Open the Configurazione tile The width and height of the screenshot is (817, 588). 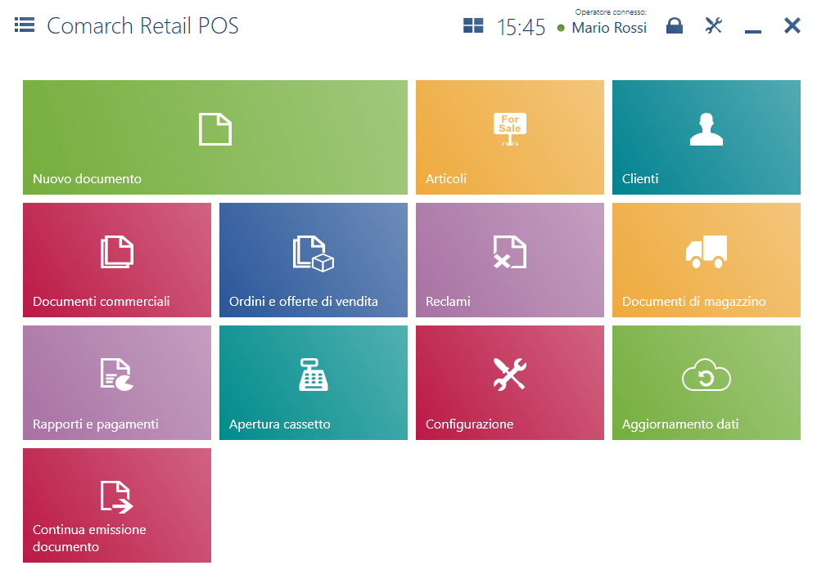[x=509, y=383]
